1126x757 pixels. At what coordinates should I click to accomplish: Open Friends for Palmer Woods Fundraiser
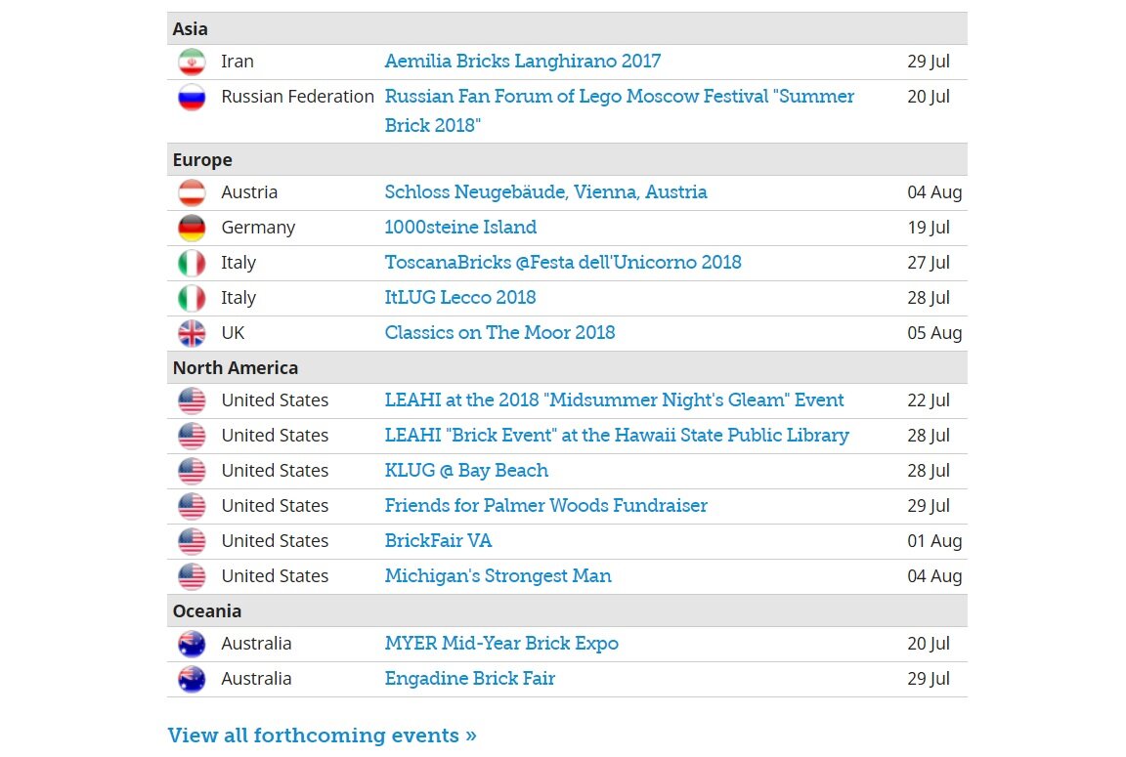coord(545,506)
